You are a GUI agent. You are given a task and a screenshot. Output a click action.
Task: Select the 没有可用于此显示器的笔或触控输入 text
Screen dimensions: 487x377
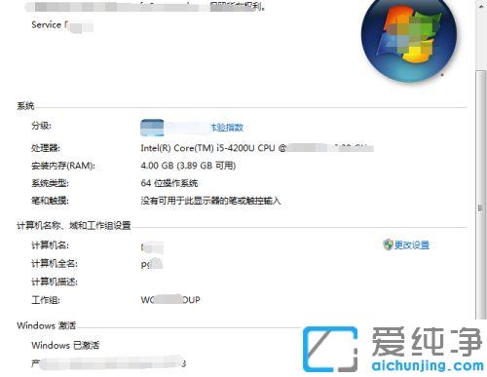click(x=210, y=201)
